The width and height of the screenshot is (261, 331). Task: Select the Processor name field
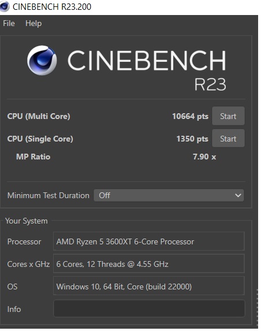tap(149, 241)
